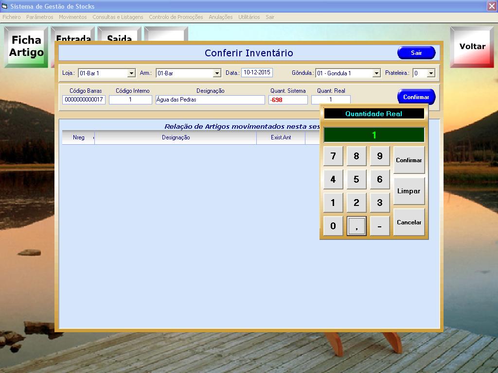Image resolution: width=498 pixels, height=373 pixels.
Task: Click the blue Confirmar button
Action: 416,97
